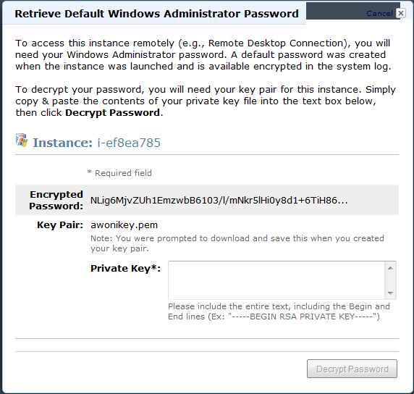Click the dialog title Retrieve Default Windows Administrator Password
414x394 pixels.
pos(156,14)
